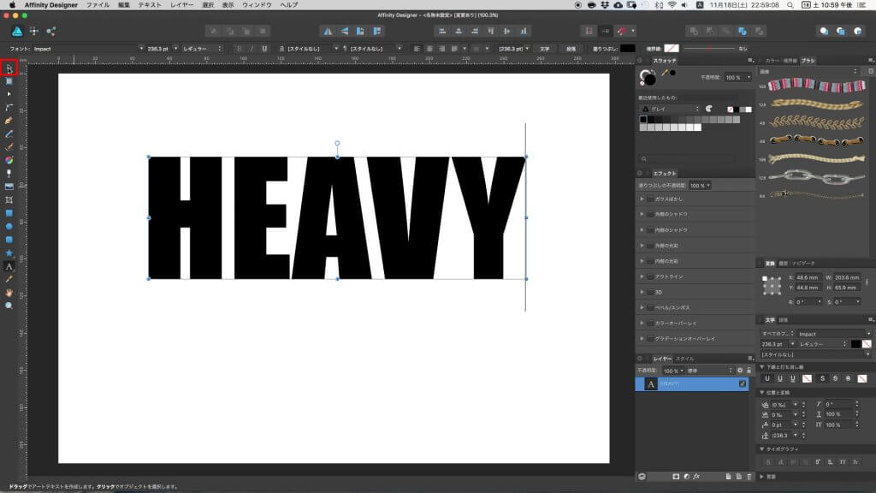Select the Pen tool
Screen dimensions: 876x493
tap(9, 121)
